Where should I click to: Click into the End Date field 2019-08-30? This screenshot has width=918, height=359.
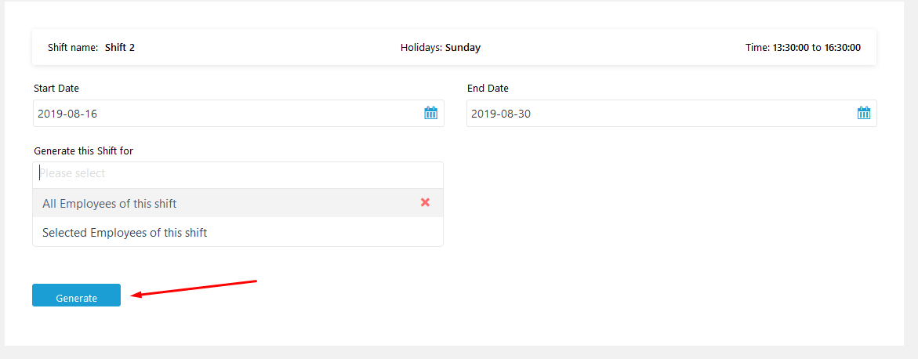pyautogui.click(x=672, y=113)
